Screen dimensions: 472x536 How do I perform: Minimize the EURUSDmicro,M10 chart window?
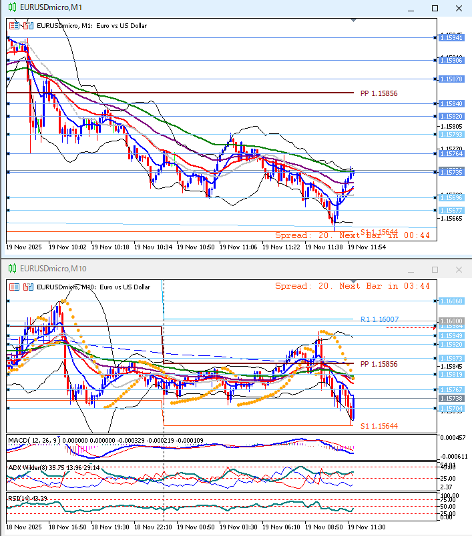[412, 269]
